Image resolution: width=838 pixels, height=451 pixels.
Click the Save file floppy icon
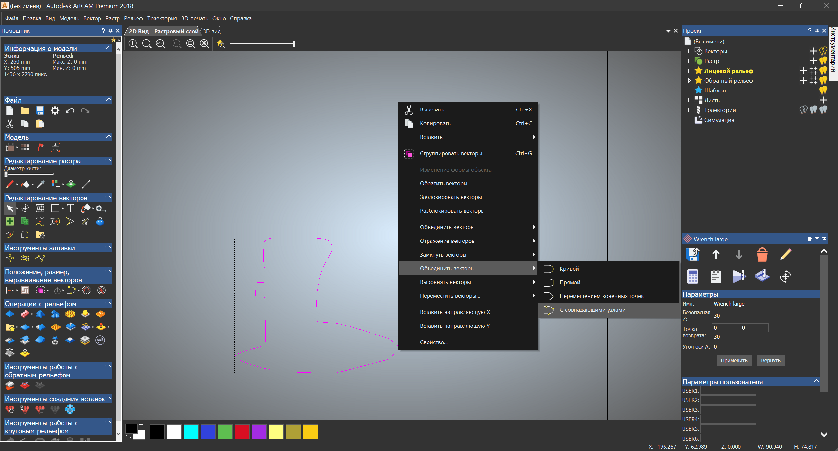tap(40, 111)
